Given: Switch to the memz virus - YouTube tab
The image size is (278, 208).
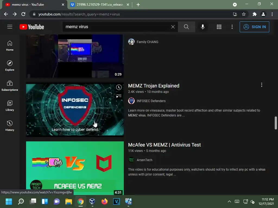Looking at the screenshot, I should coord(34,5).
